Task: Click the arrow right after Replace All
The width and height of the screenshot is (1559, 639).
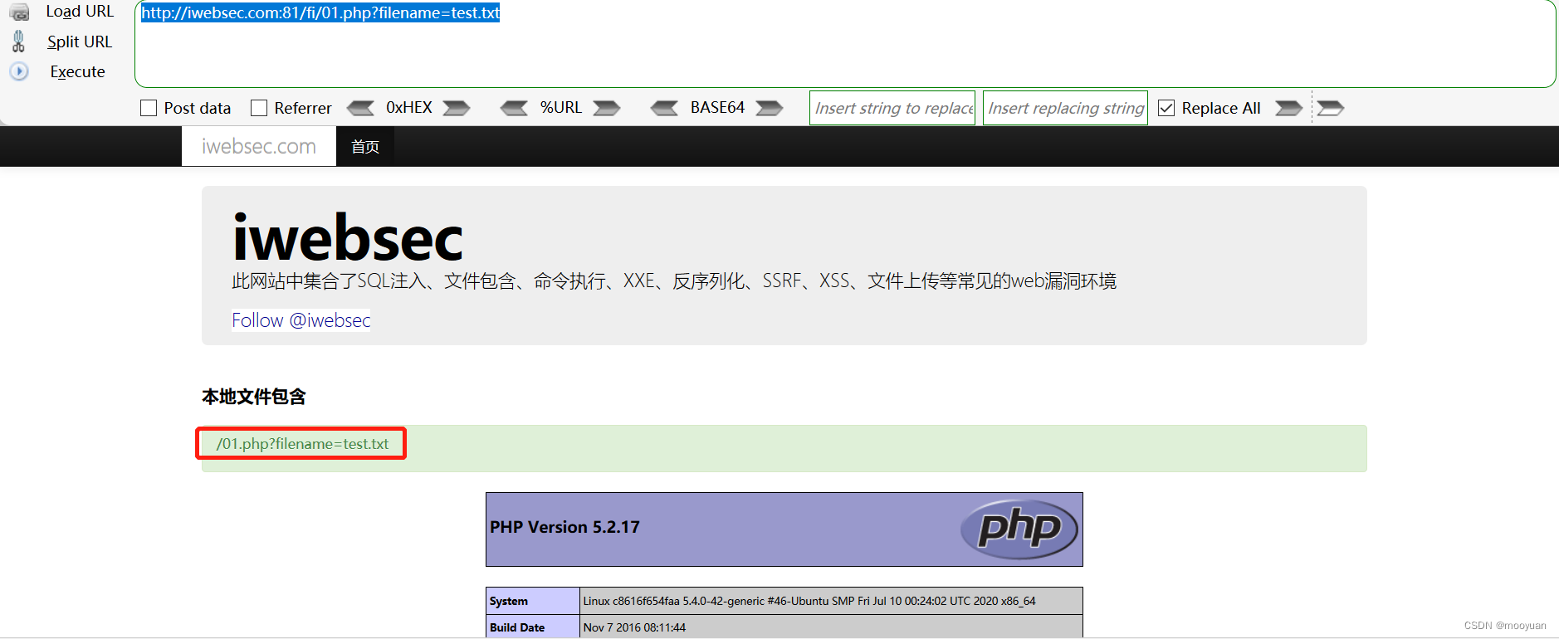Action: 1288,108
